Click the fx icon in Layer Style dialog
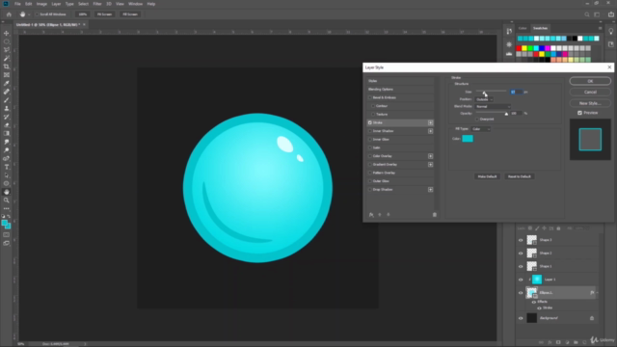This screenshot has width=617, height=347. (371, 215)
